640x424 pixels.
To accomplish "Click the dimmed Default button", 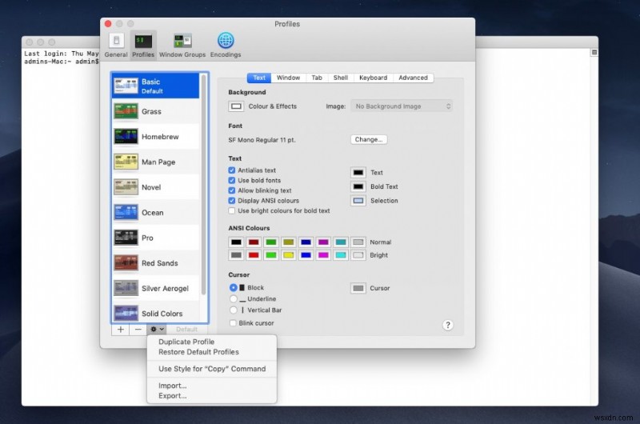I will (x=187, y=330).
